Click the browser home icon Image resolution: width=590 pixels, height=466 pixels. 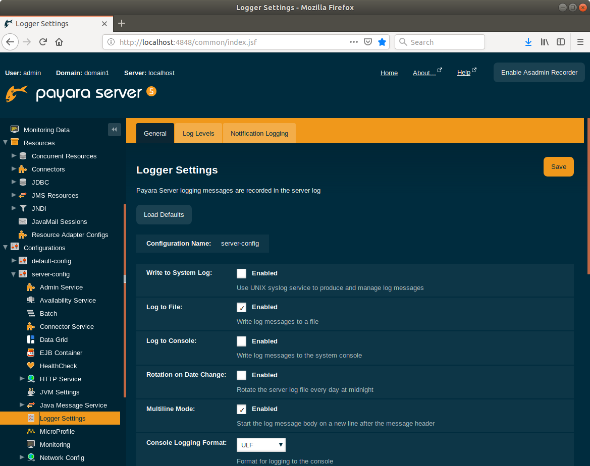click(59, 42)
